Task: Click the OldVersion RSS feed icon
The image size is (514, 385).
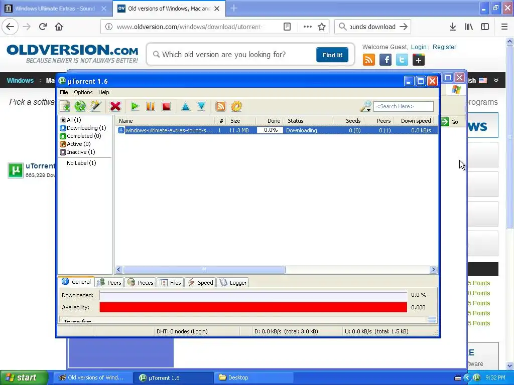Action: pos(369,60)
